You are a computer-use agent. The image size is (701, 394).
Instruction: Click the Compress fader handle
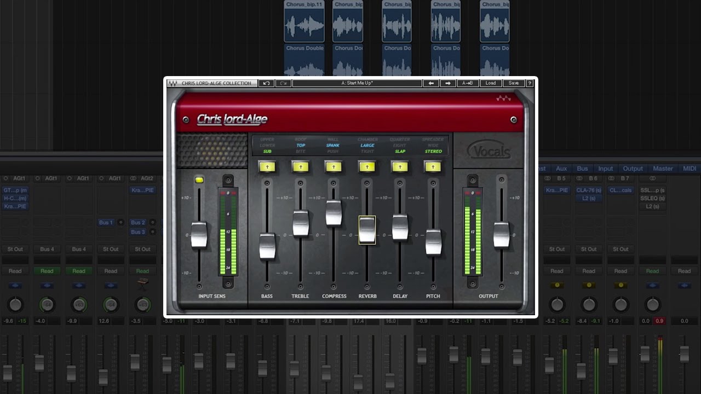(x=334, y=213)
